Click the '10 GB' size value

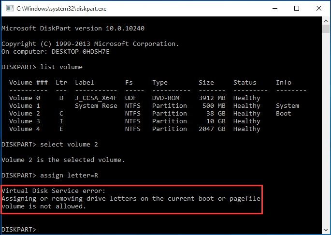coord(216,121)
